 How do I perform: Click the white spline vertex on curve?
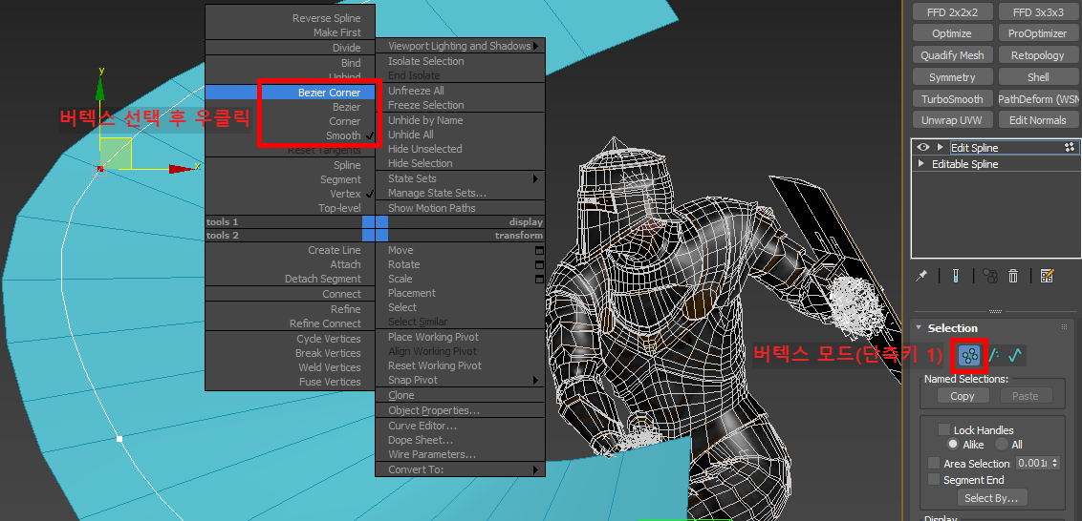(119, 438)
